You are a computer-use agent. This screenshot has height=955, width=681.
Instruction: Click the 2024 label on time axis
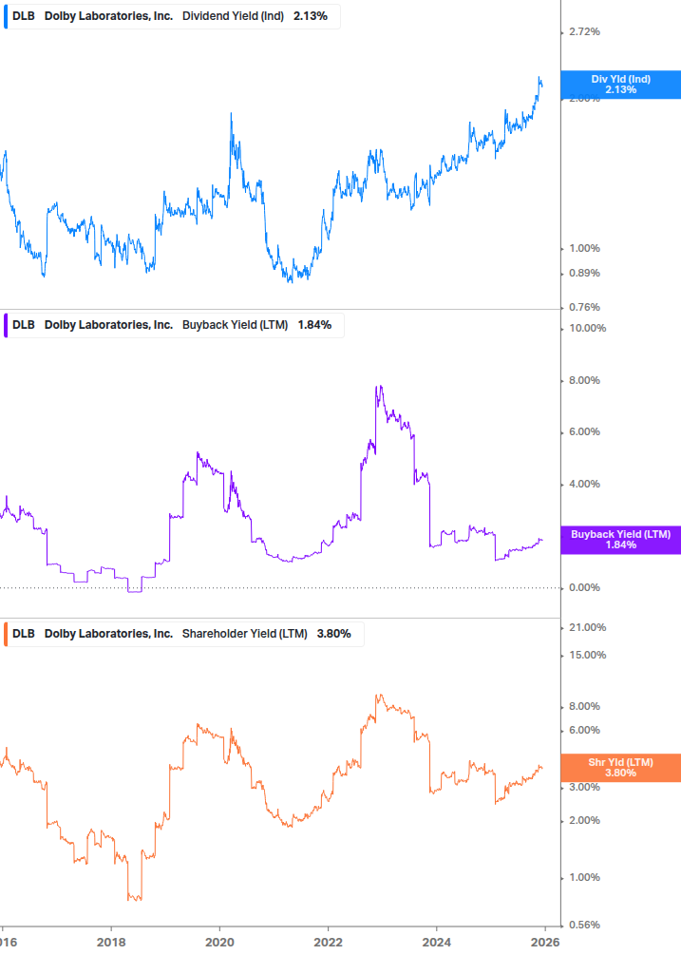pos(437,943)
